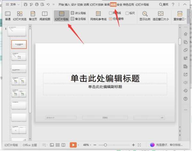
Task: Toggle the 标尺 ruler checkbox
Action: pos(127,13)
